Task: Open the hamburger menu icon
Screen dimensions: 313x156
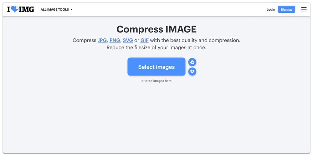Action: pyautogui.click(x=304, y=9)
